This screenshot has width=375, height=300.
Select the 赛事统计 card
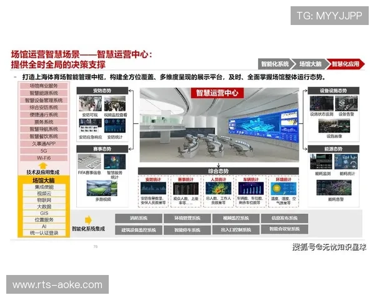[186, 191]
